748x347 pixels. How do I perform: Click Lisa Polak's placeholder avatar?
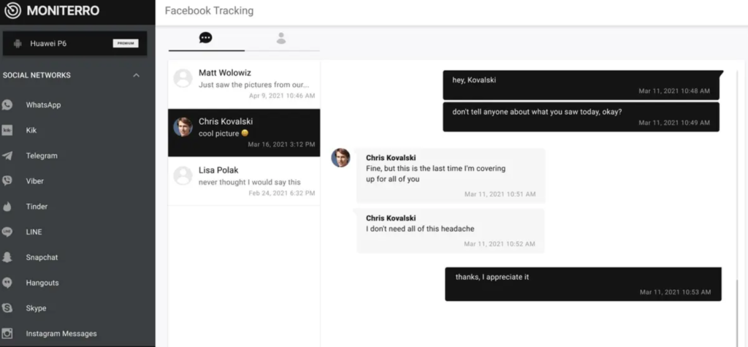pos(183,175)
